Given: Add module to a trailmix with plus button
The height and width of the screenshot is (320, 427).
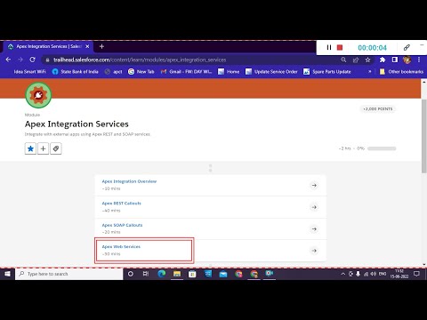Looking at the screenshot, I should tap(43, 148).
